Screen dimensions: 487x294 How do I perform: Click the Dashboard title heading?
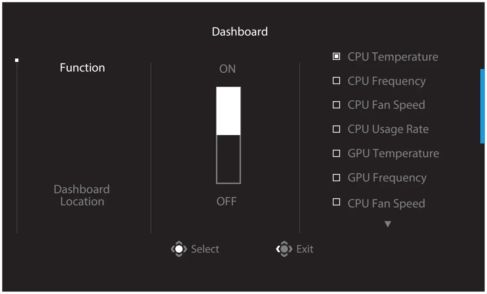tap(240, 31)
